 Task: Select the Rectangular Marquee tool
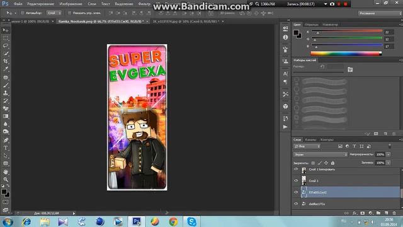(6, 38)
